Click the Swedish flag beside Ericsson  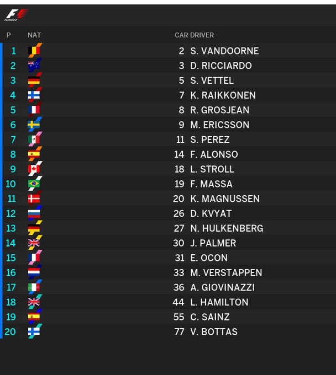(x=34, y=125)
